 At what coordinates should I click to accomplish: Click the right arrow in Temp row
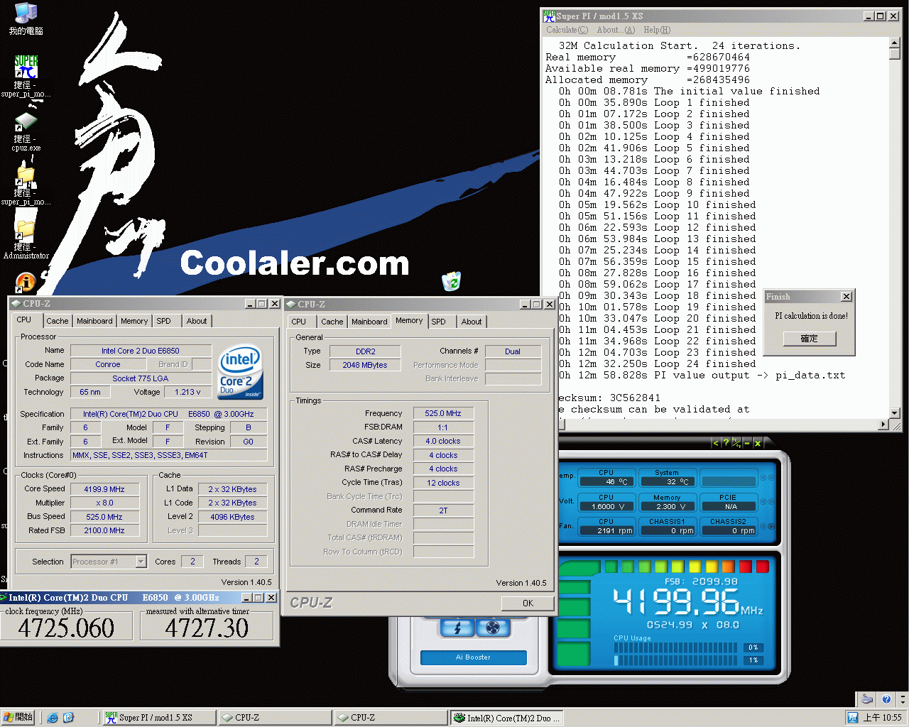(x=771, y=477)
